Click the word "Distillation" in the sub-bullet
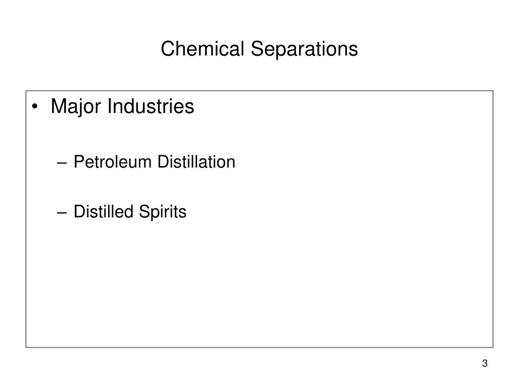The width and height of the screenshot is (519, 389). click(x=196, y=162)
